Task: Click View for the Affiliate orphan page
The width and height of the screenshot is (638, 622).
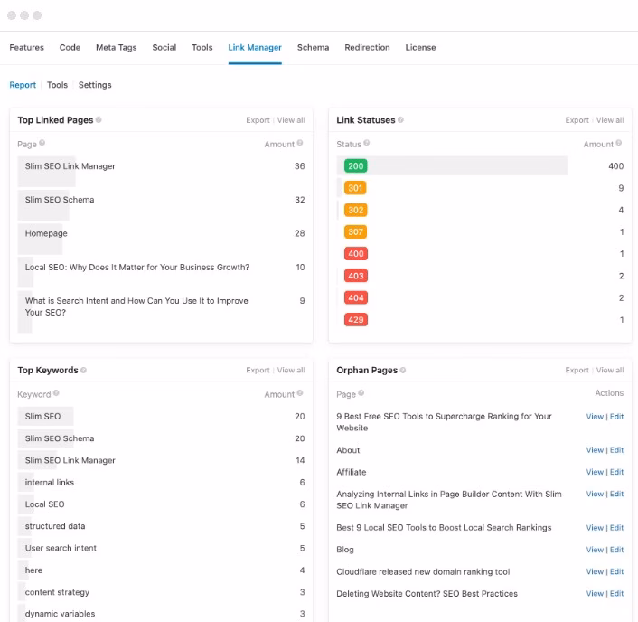Action: pos(595,472)
